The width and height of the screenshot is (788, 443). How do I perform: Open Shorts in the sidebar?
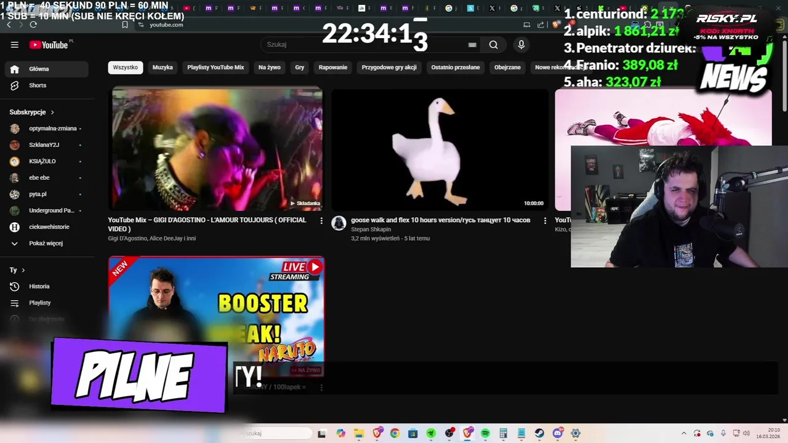[x=47, y=86]
